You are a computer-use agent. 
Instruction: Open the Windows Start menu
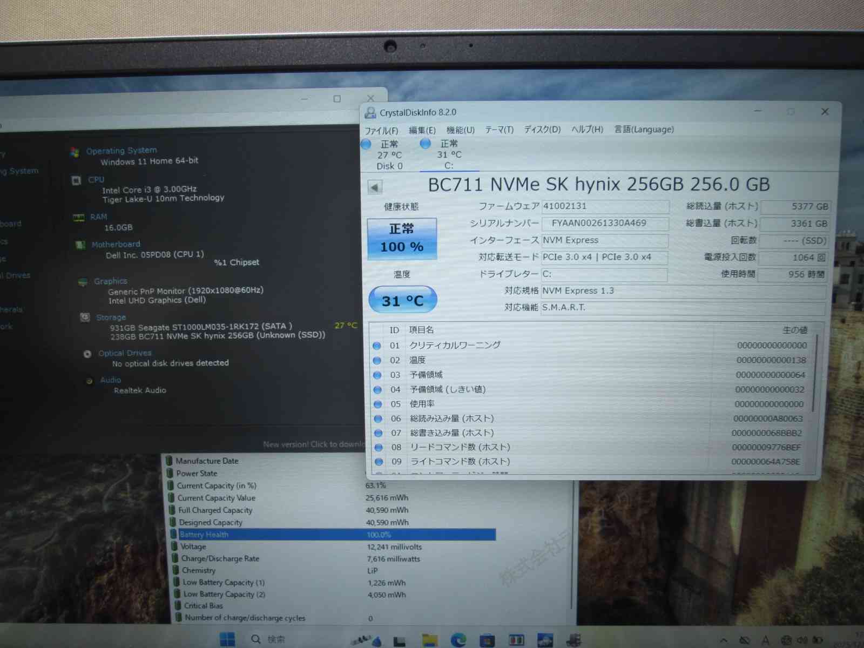click(x=227, y=639)
